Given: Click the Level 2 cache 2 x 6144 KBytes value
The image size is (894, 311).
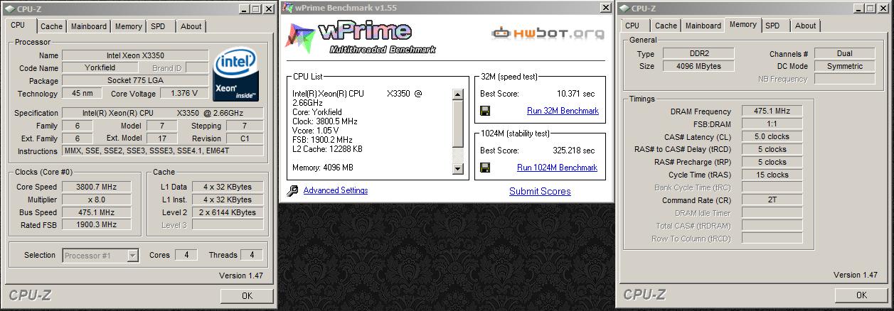Looking at the screenshot, I should click(x=228, y=212).
